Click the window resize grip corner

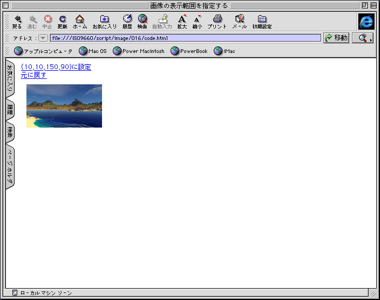[x=373, y=293]
